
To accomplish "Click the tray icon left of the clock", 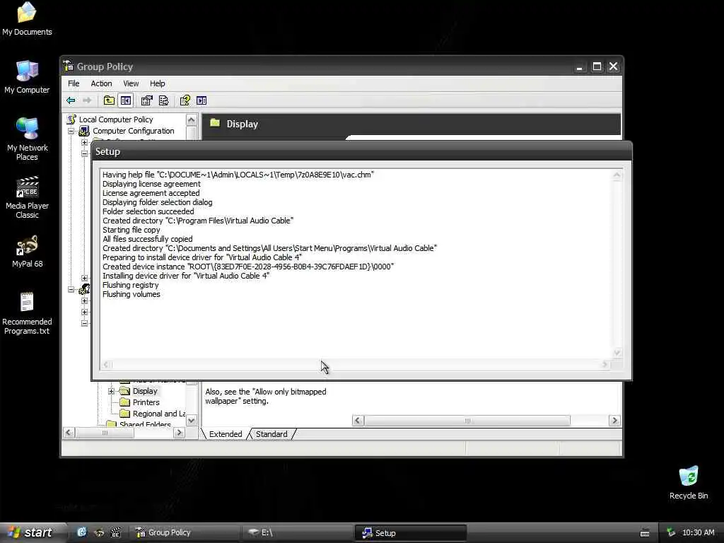I will (671, 532).
